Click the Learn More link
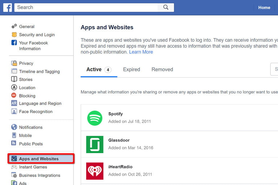278x185 pixels. click(x=141, y=52)
